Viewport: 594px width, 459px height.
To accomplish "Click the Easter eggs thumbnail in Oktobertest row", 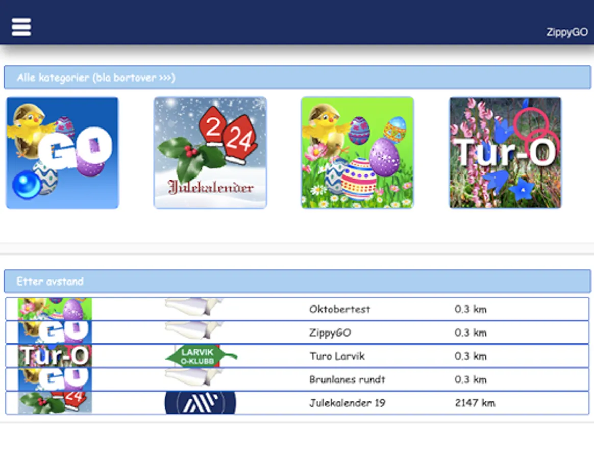I will click(55, 309).
